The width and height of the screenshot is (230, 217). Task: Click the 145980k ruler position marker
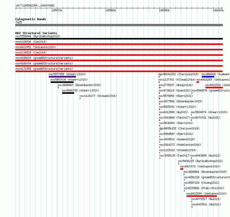111,10
